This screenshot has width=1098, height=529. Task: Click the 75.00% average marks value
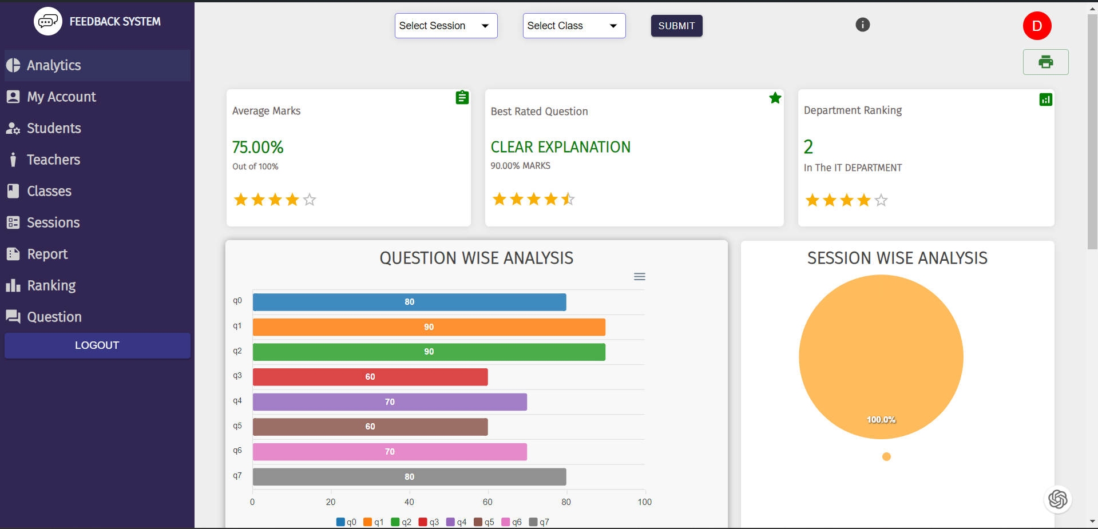coord(258,147)
